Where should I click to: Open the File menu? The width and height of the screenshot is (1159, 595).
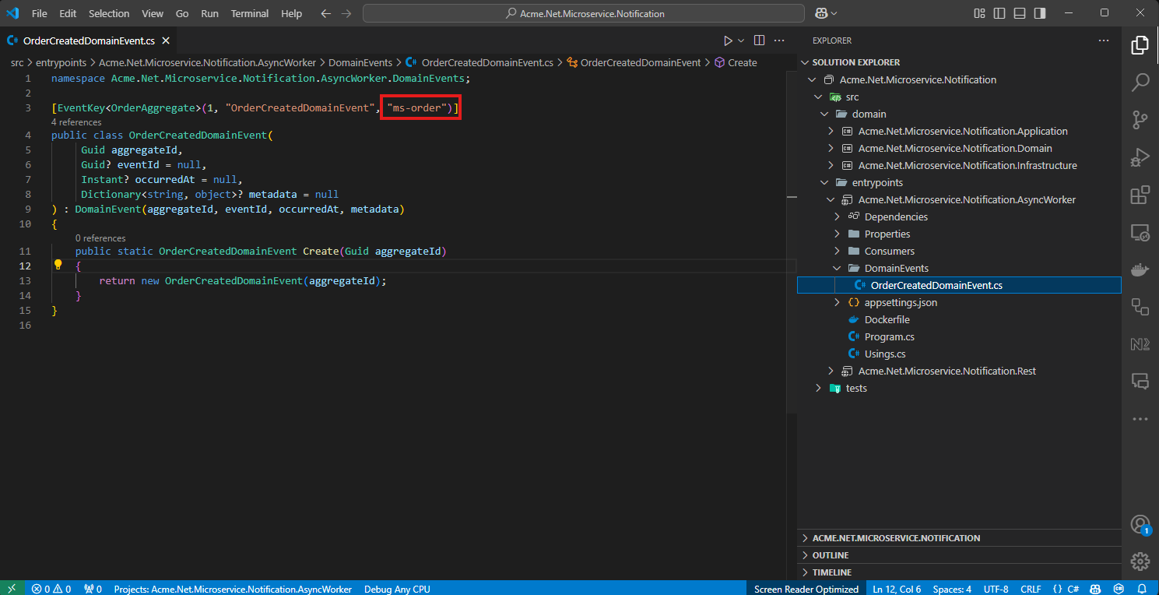[39, 13]
